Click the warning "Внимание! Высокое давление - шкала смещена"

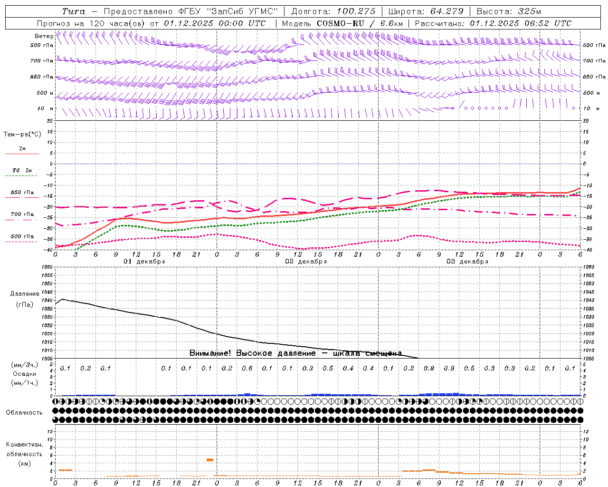tap(295, 353)
